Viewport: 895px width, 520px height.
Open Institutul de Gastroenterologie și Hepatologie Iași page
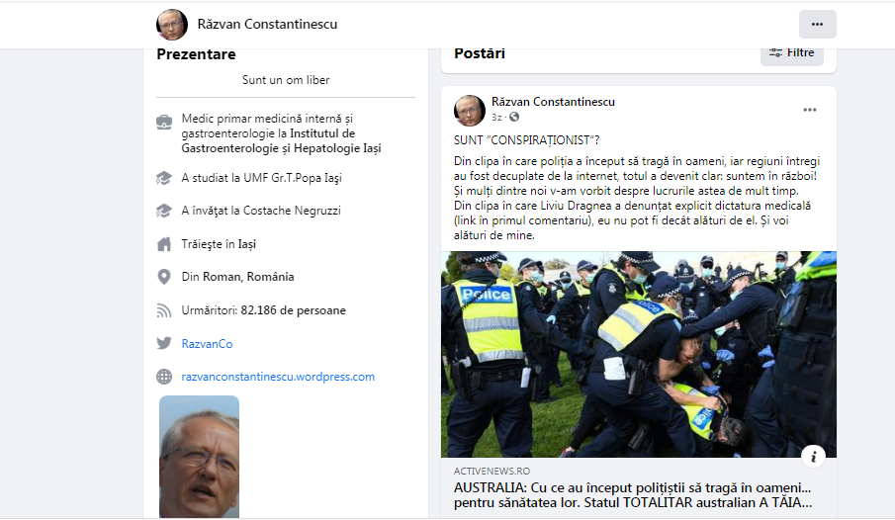[x=282, y=141]
